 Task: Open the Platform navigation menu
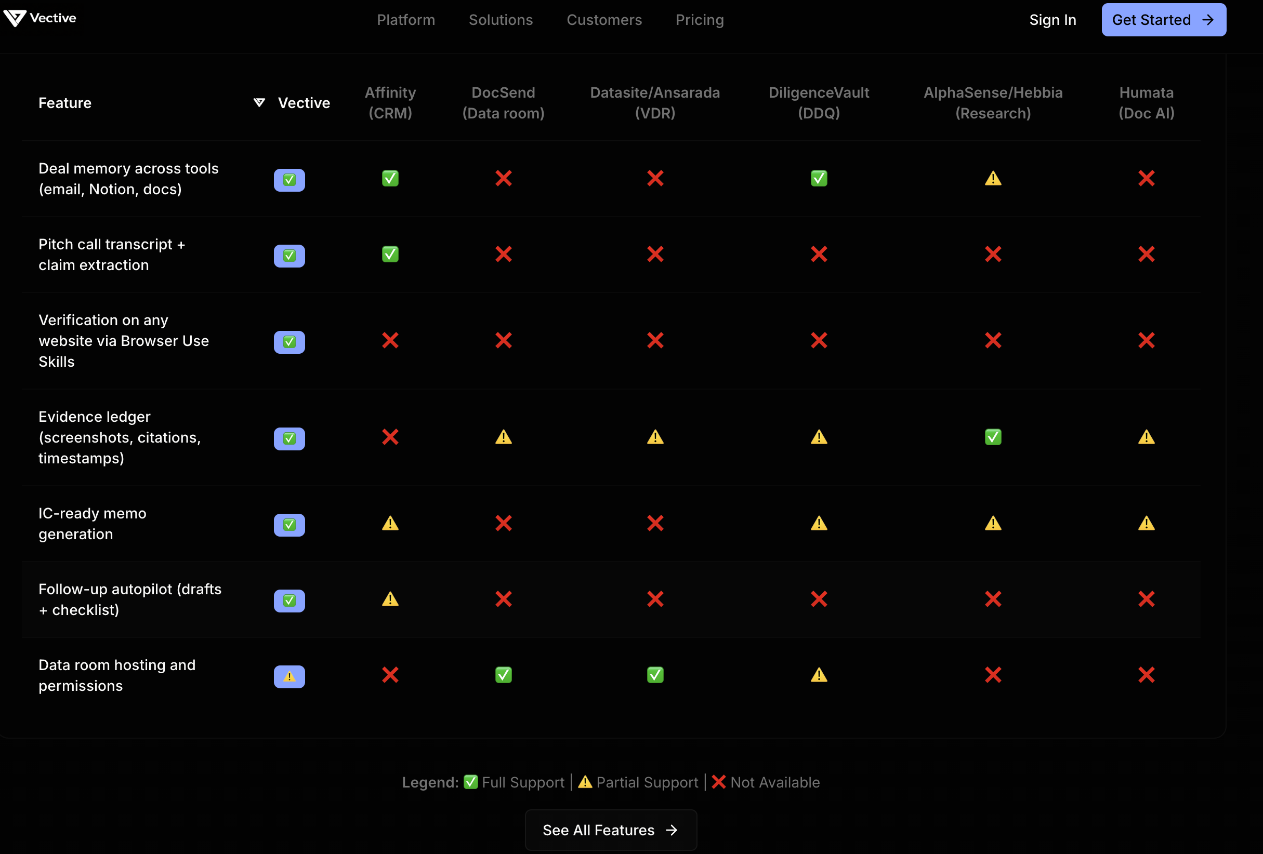(406, 20)
